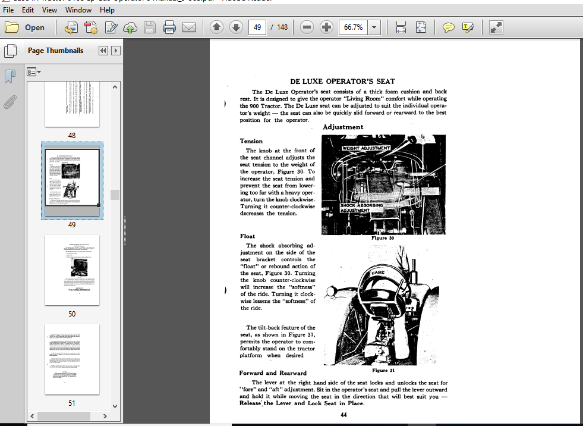This screenshot has height=426, width=583.
Task: Click thumbnail panel scroll down arrow
Action: [x=115, y=406]
